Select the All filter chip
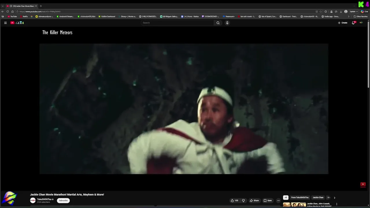 coord(286,198)
